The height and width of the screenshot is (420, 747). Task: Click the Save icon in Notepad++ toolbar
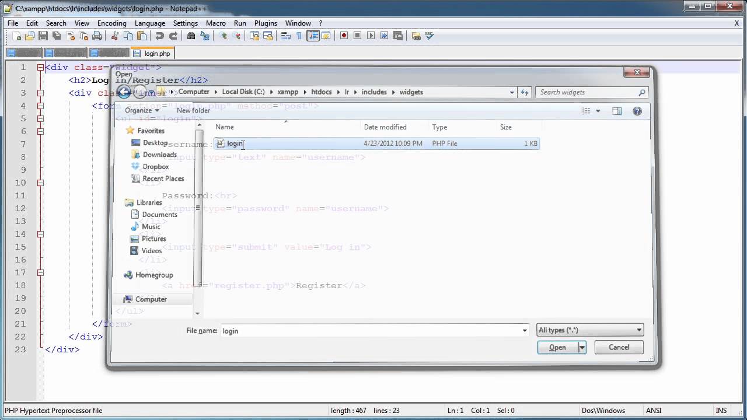43,36
